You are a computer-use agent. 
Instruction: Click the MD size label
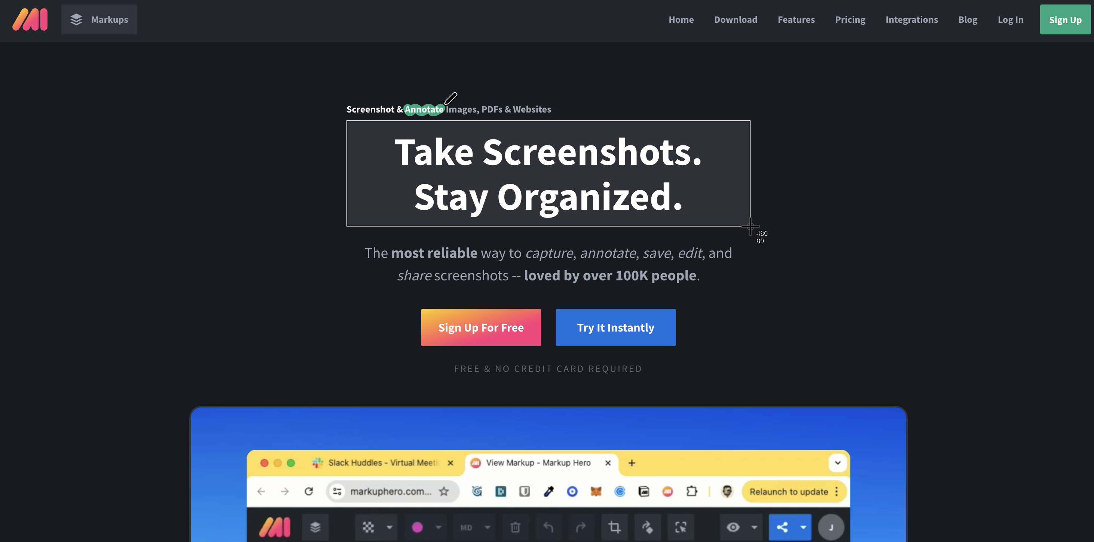[x=466, y=527]
